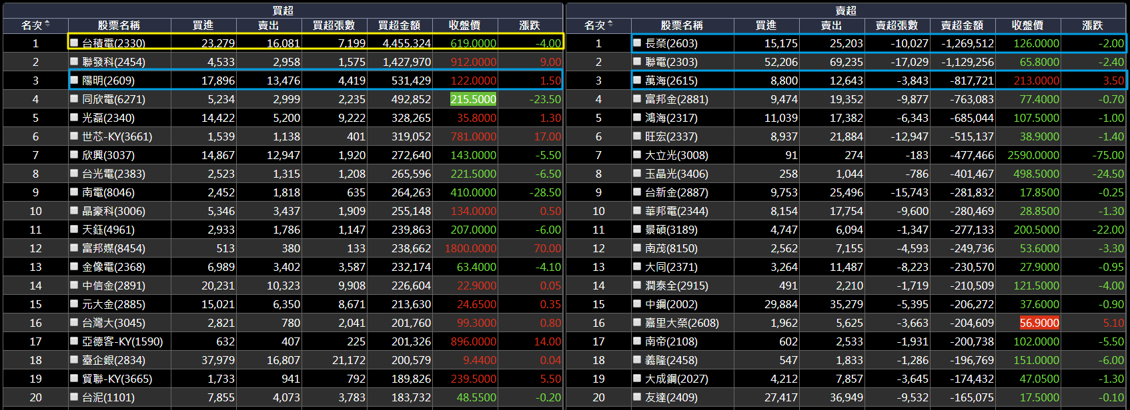Image resolution: width=1130 pixels, height=410 pixels.
Task: Click 賣超張數 column header
Action: (x=897, y=25)
